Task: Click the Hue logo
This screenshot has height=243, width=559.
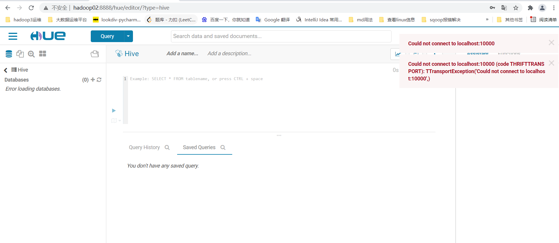Action: point(48,36)
